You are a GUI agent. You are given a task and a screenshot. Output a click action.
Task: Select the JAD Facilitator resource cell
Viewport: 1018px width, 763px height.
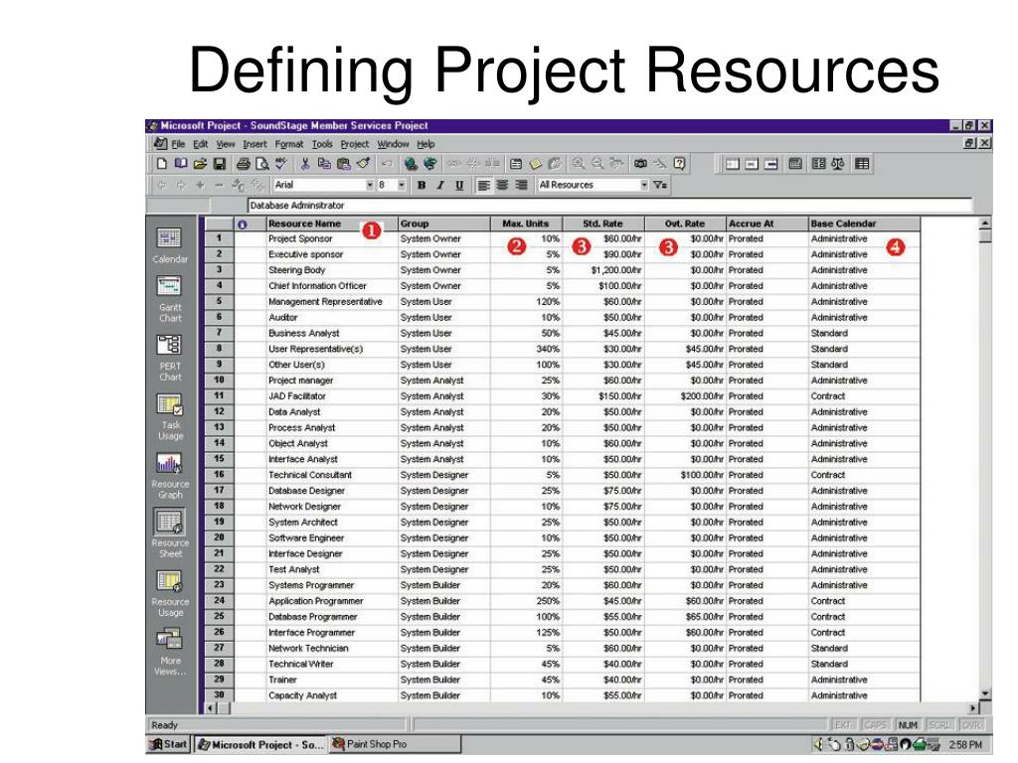pos(332,396)
